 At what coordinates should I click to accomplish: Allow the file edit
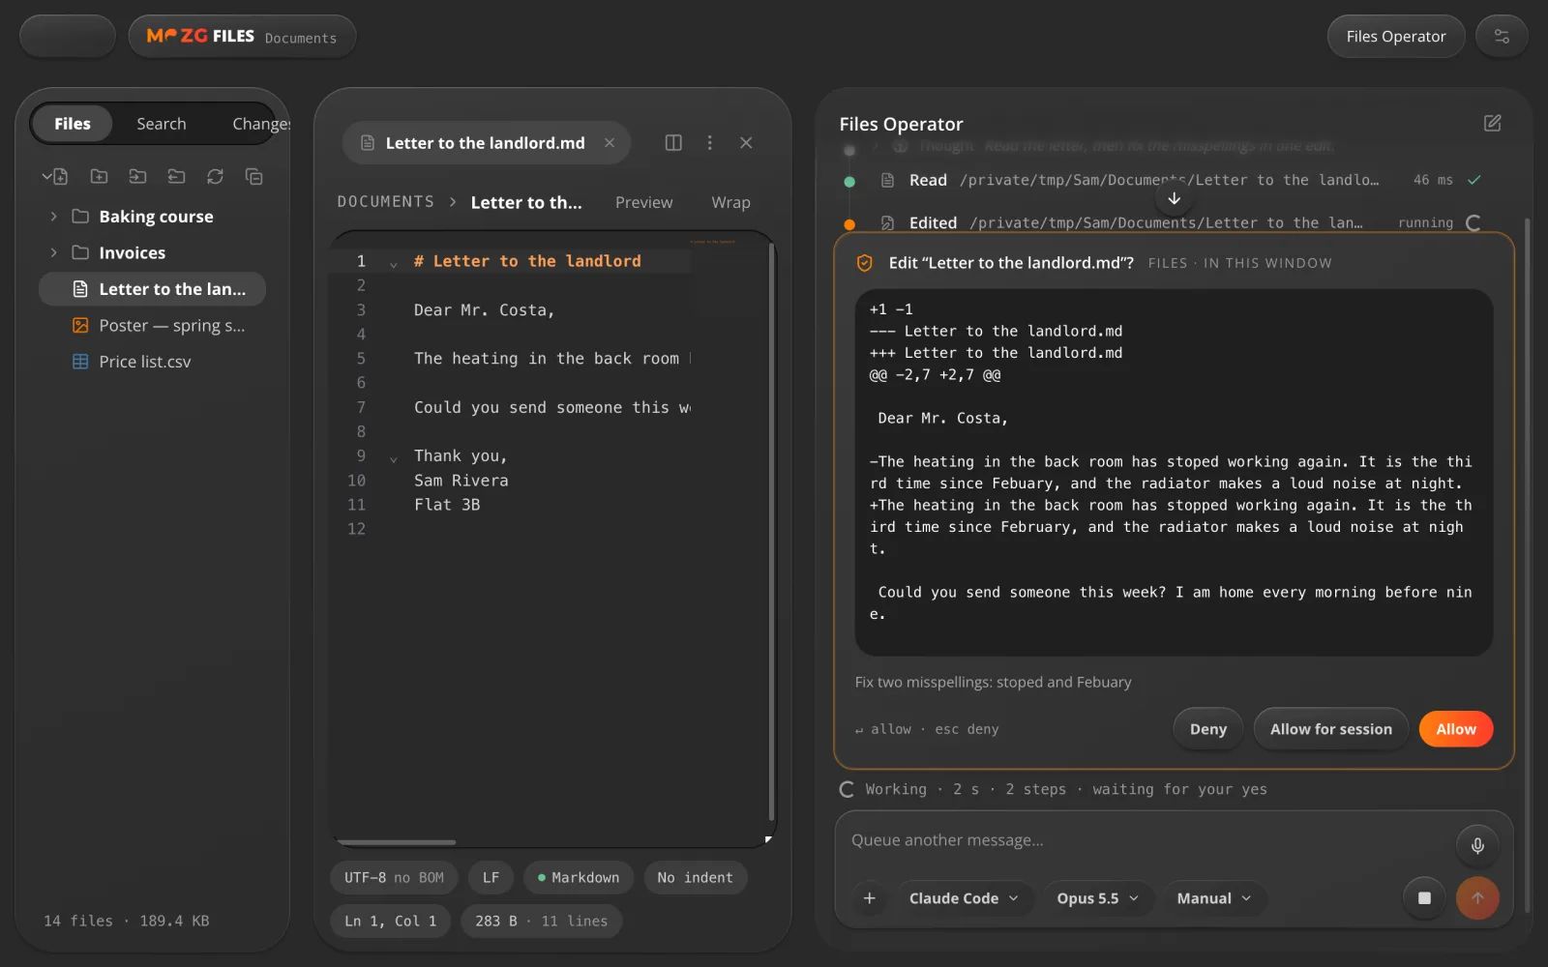(1456, 729)
